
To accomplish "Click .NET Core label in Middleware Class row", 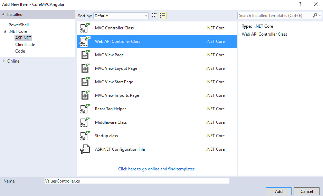I will (x=215, y=122).
